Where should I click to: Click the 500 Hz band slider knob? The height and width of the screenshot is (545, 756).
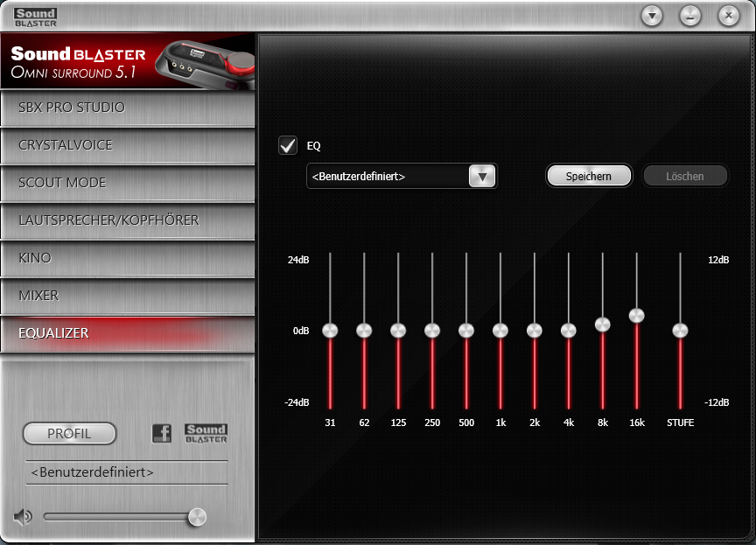(x=466, y=331)
